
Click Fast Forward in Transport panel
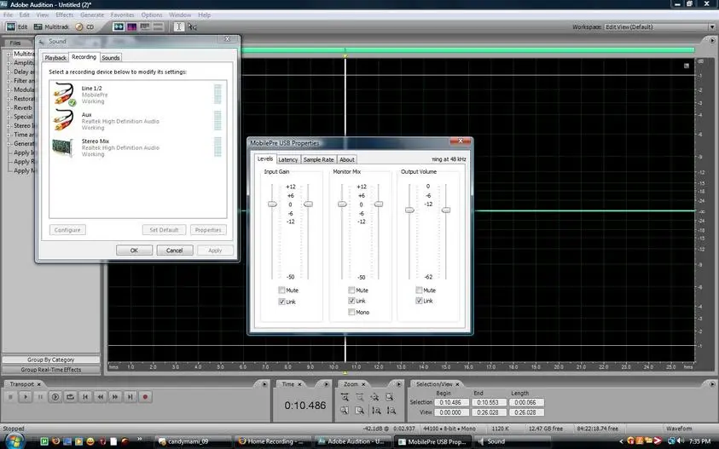115,397
